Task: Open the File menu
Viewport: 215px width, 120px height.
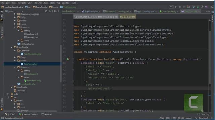Action: coord(2,3)
